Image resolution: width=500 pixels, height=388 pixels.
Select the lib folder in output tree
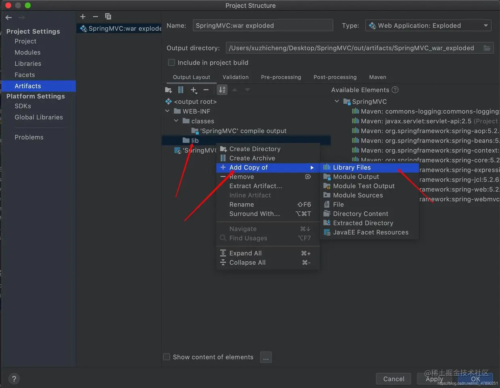tap(191, 140)
